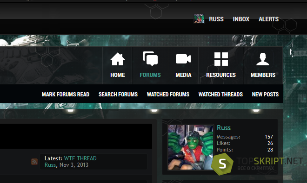Open the Russ username in sidebar profile
This screenshot has height=183, width=307.
[x=224, y=128]
